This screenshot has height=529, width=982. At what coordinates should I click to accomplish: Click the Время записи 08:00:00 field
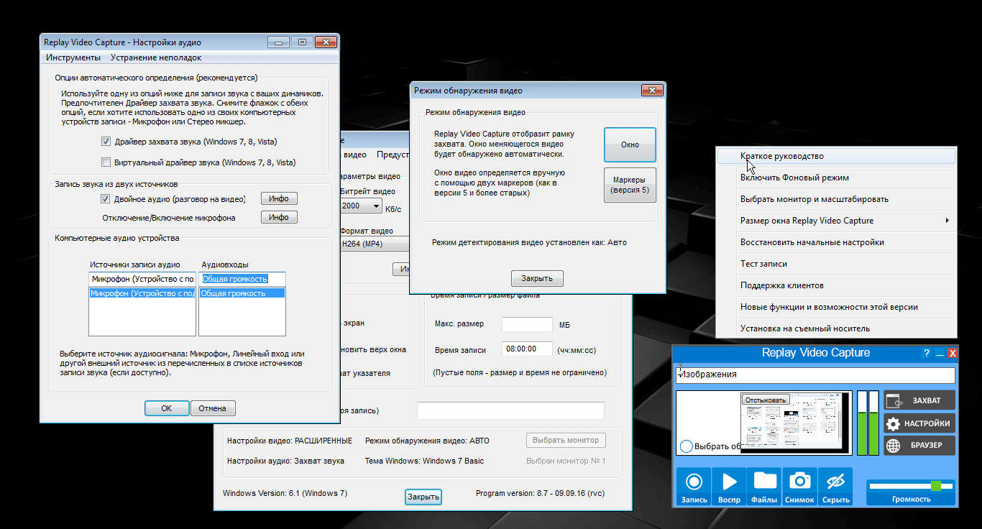[527, 350]
